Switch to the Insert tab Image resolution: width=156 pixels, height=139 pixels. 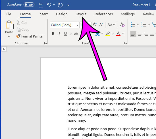click(x=43, y=14)
